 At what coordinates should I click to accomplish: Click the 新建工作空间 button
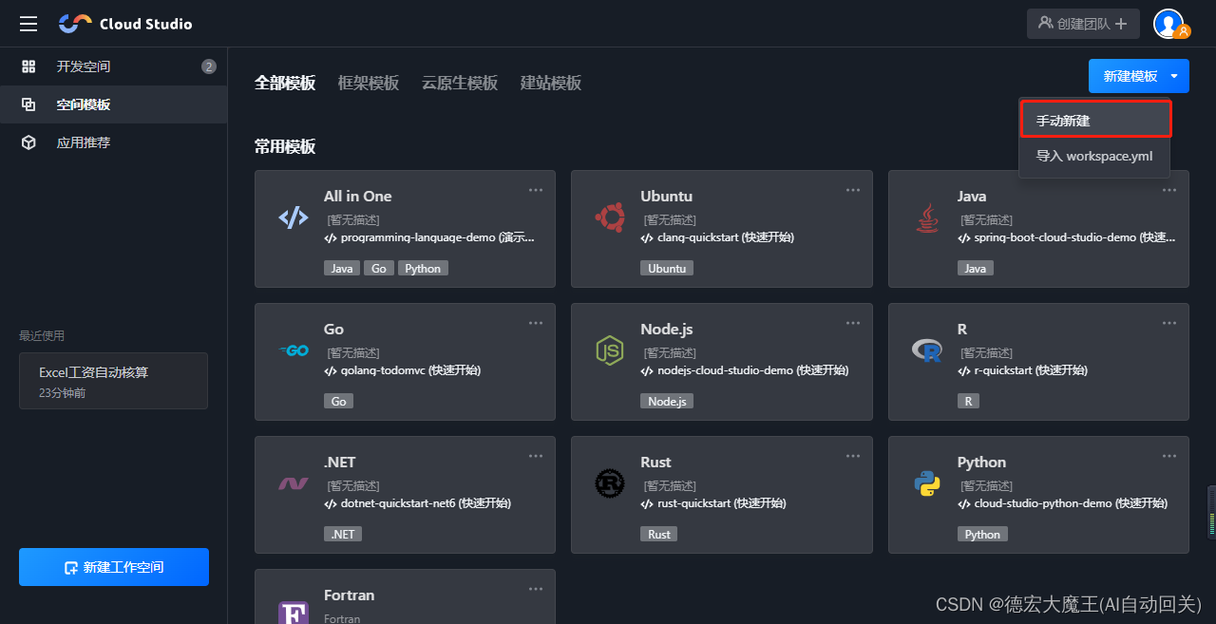coord(114,567)
